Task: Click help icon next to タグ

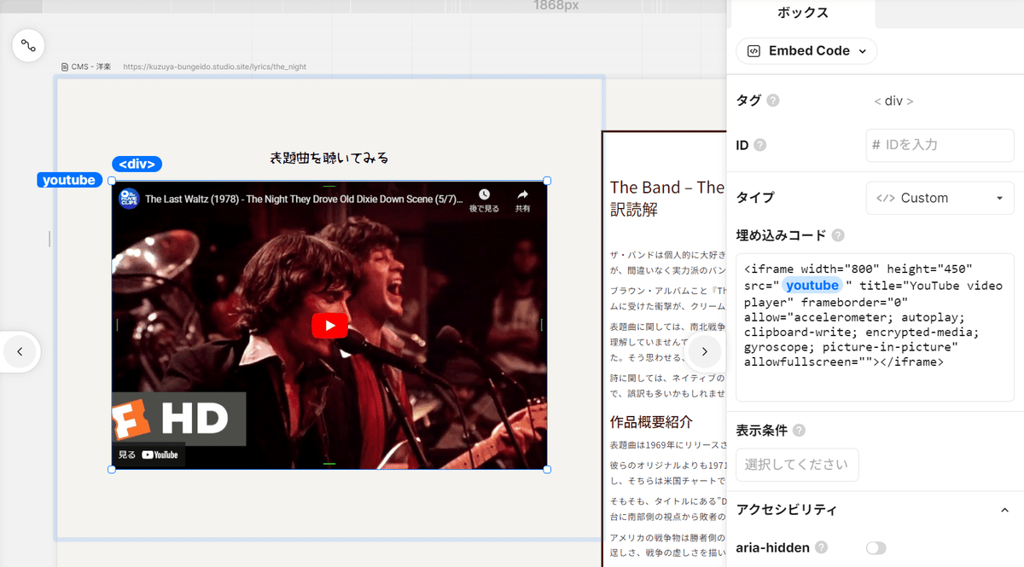Action: (x=772, y=101)
